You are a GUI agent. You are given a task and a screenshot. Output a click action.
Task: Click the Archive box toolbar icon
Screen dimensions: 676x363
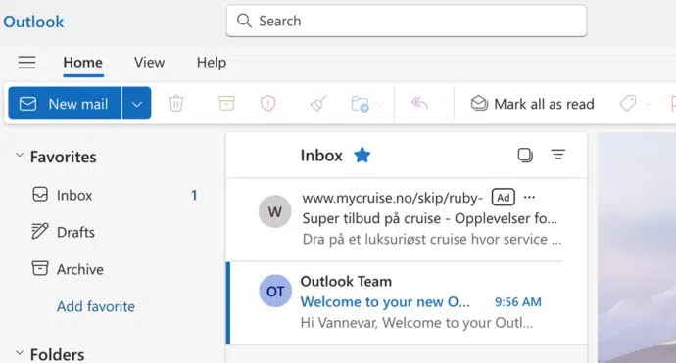226,104
